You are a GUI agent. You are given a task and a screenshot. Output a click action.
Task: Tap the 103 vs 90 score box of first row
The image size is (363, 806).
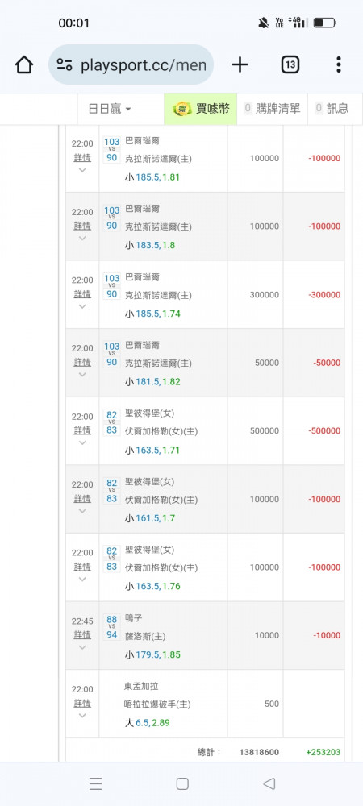tap(111, 150)
